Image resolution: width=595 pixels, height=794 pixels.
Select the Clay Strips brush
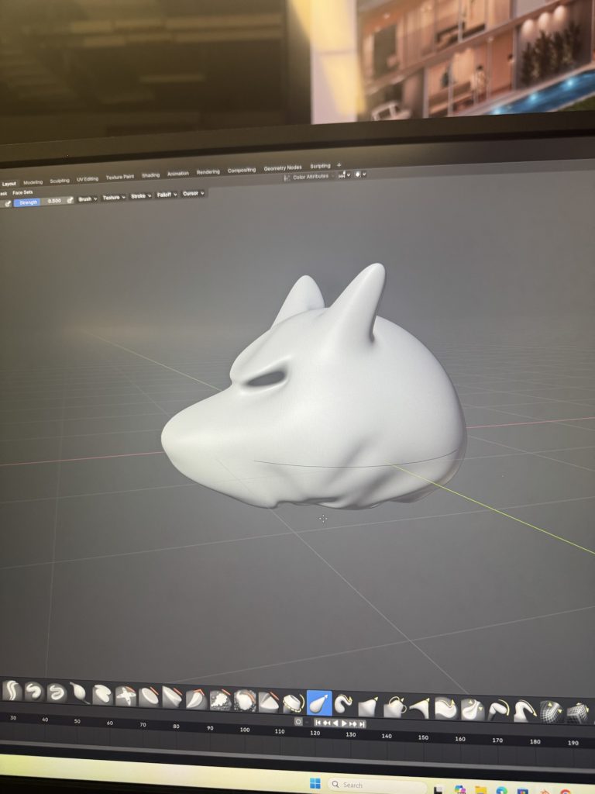(79, 694)
